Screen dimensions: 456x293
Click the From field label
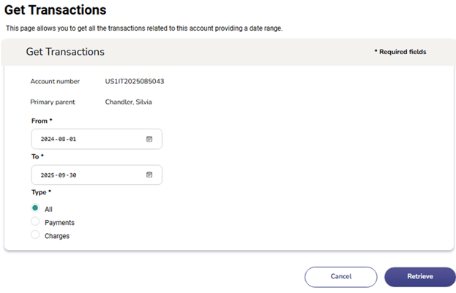(41, 120)
